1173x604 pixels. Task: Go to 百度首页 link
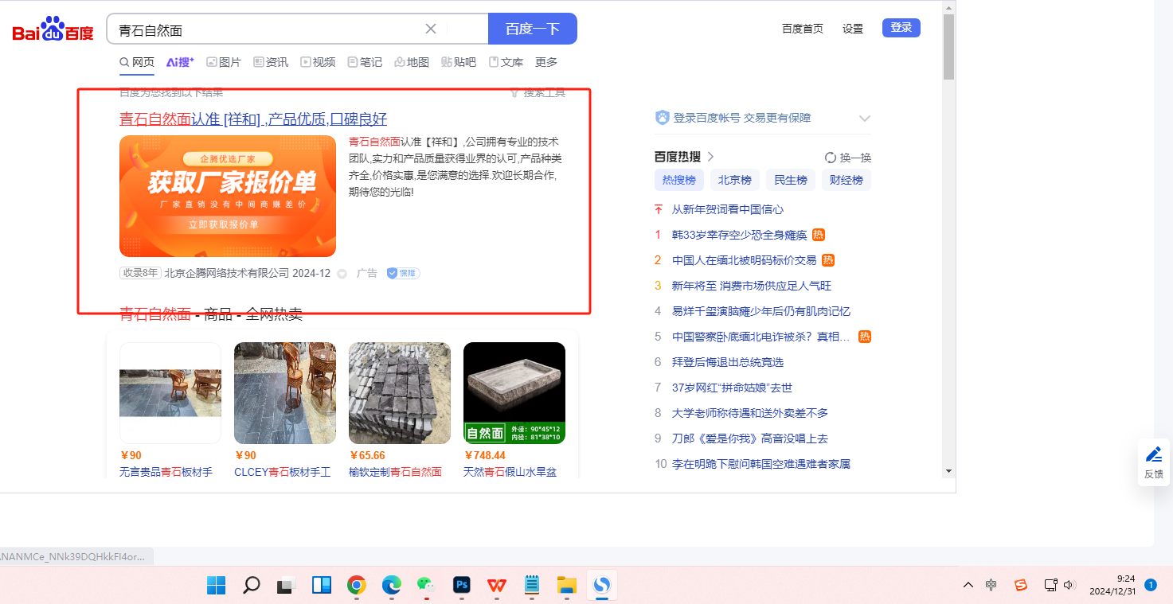[x=803, y=29]
